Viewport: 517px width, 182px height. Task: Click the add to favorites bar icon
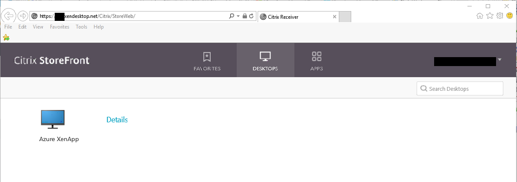(6, 38)
